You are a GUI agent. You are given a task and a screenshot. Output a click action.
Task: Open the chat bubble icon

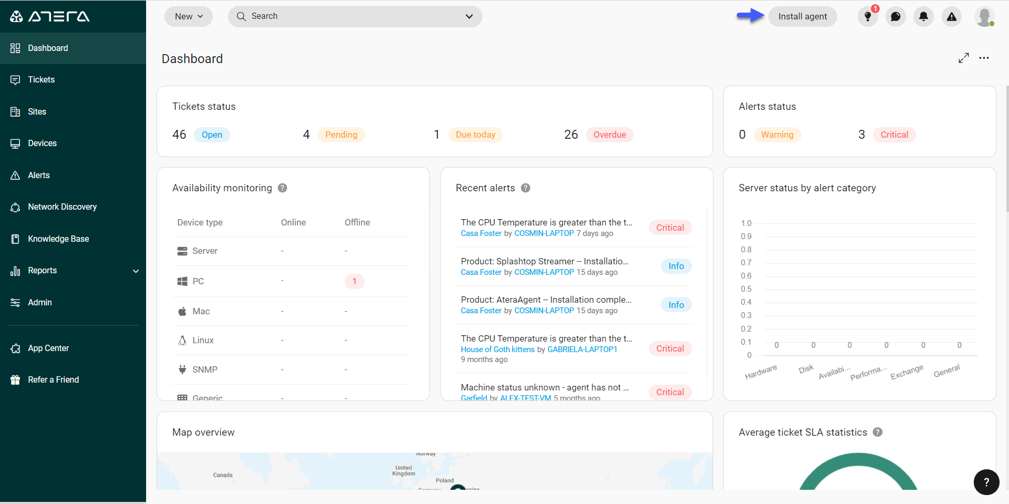895,17
